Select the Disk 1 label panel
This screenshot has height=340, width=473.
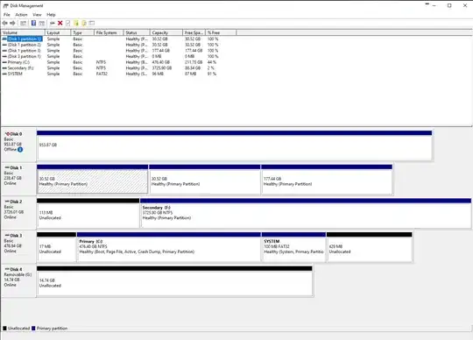[18, 180]
